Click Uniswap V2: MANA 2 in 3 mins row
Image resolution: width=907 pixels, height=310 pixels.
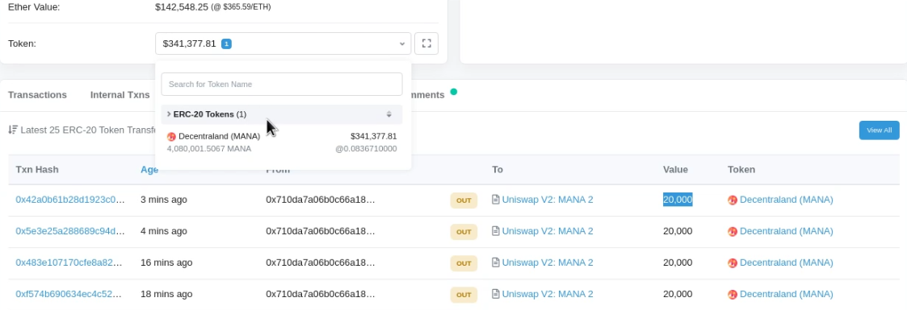point(548,200)
